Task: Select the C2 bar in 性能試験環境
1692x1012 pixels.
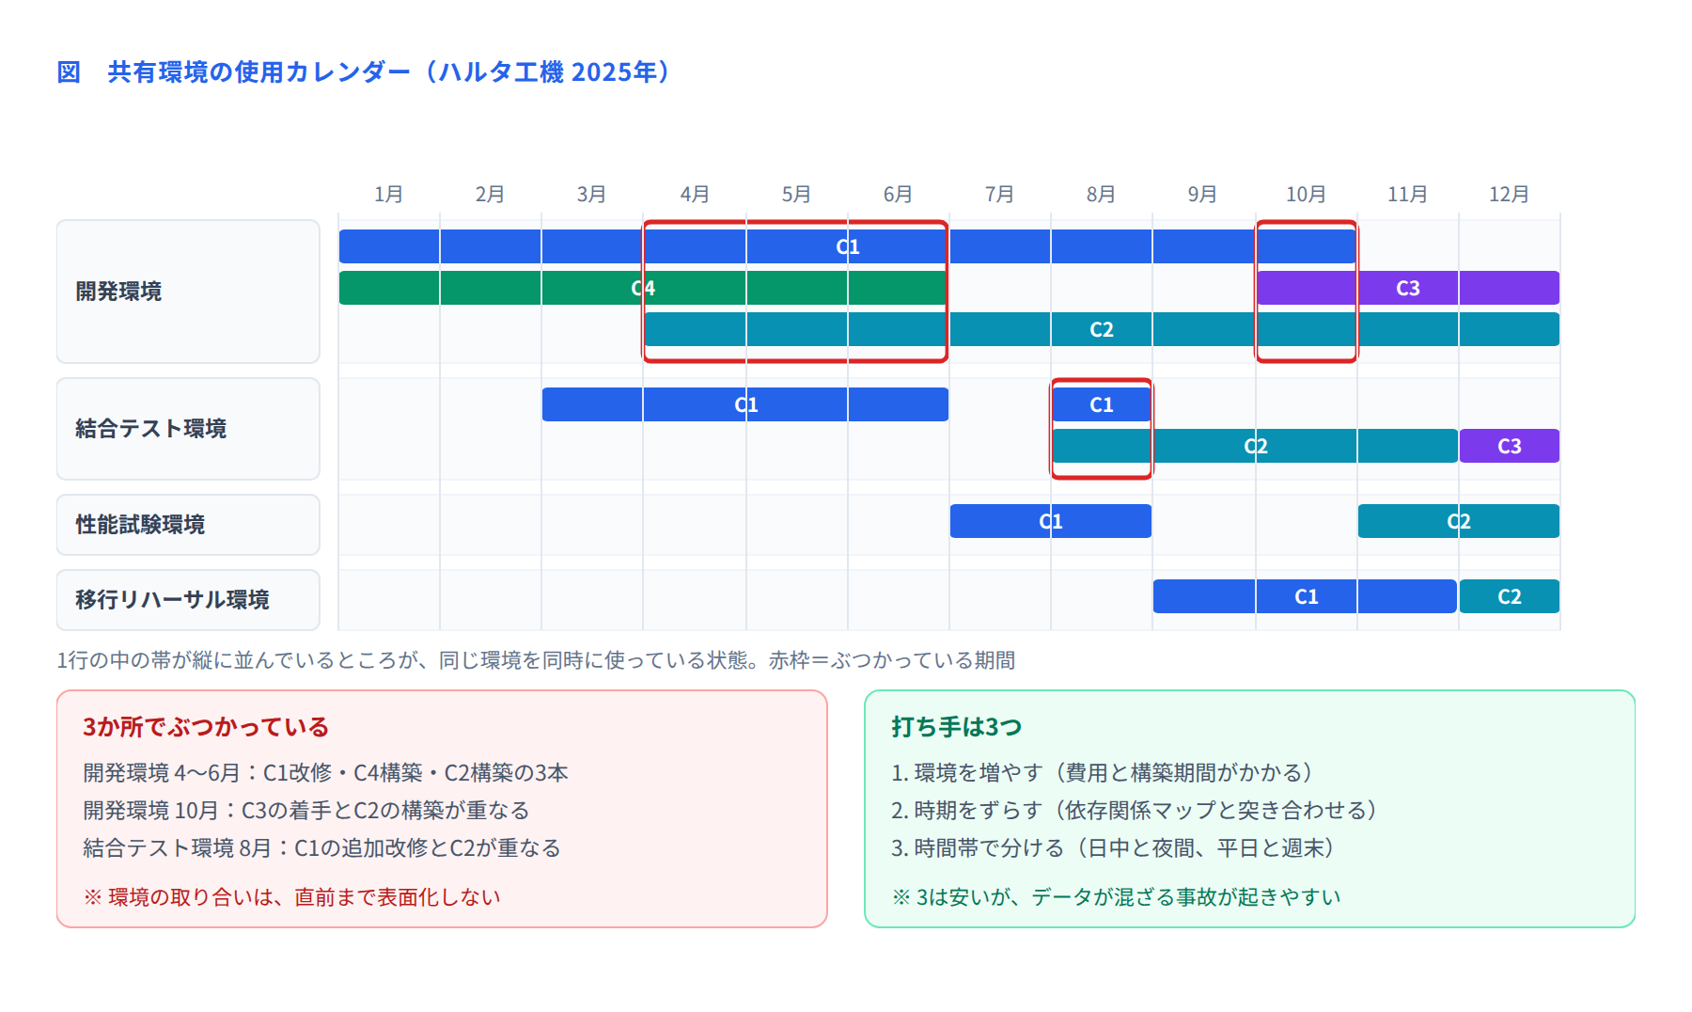Action: click(x=1458, y=521)
